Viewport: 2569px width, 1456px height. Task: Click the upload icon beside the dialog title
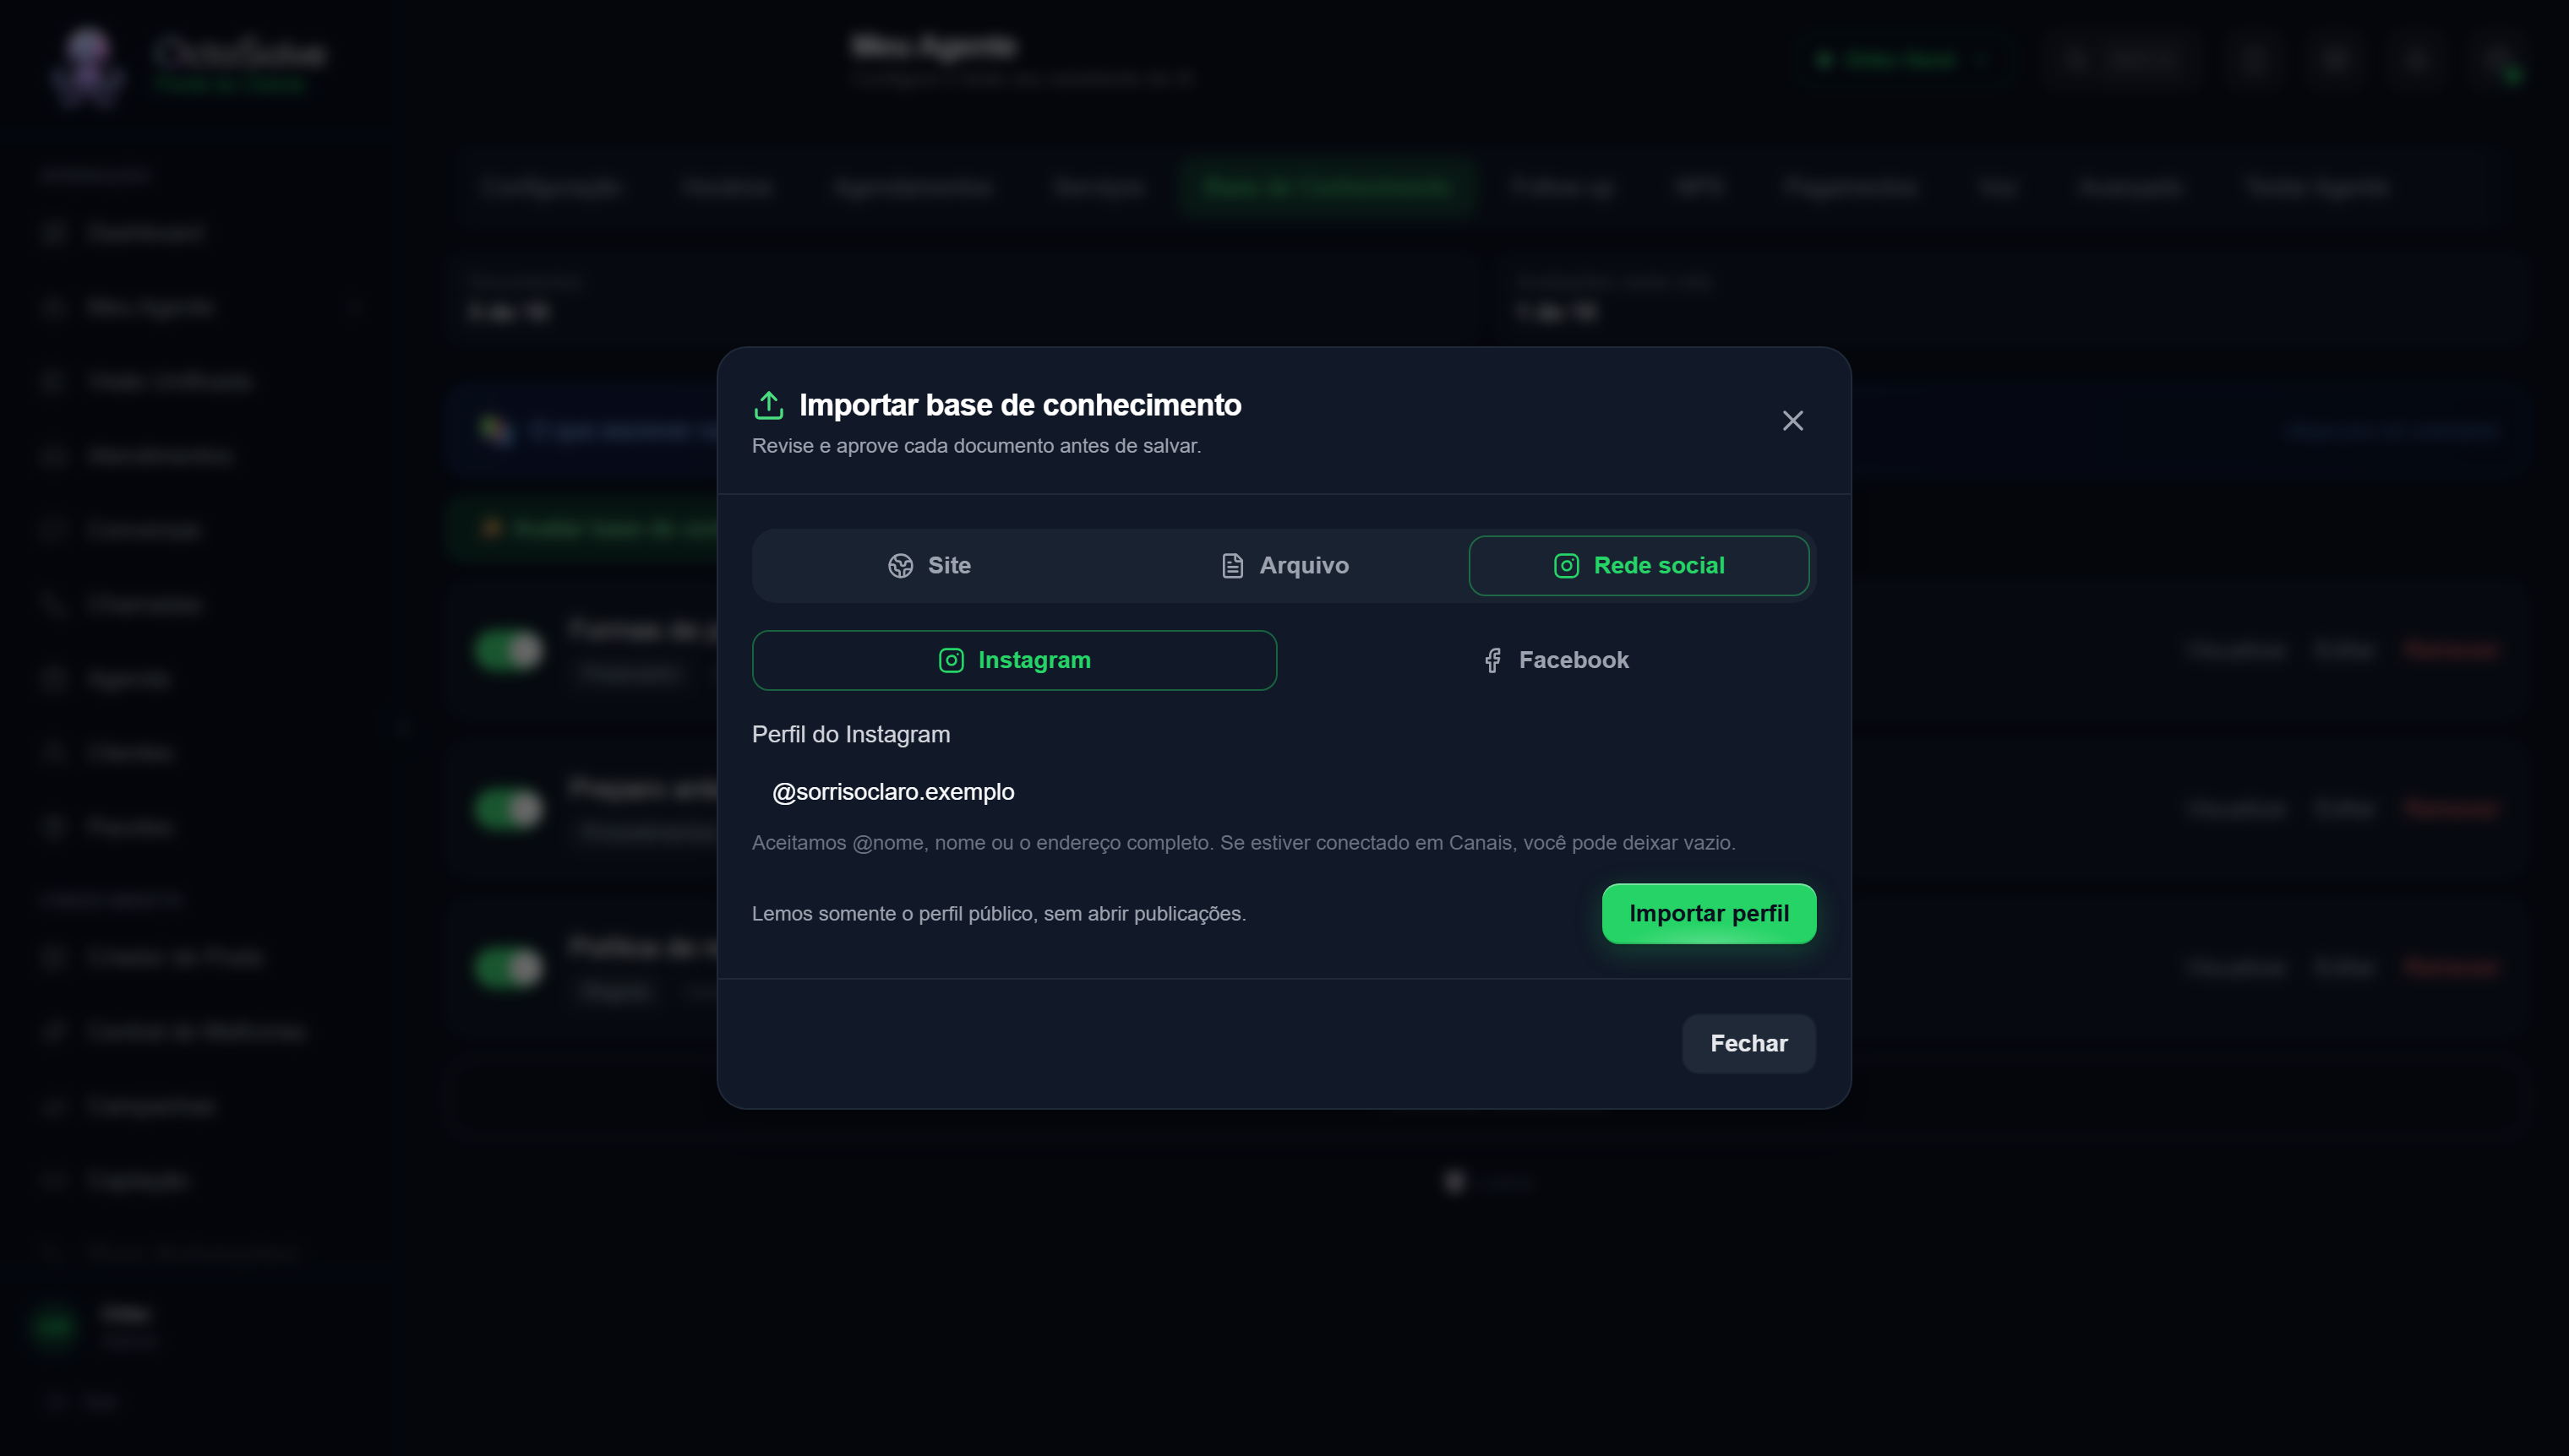click(x=768, y=405)
